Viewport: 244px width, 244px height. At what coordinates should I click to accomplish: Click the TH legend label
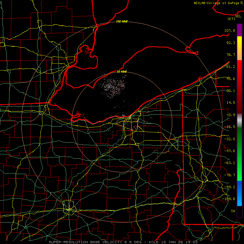(233, 211)
